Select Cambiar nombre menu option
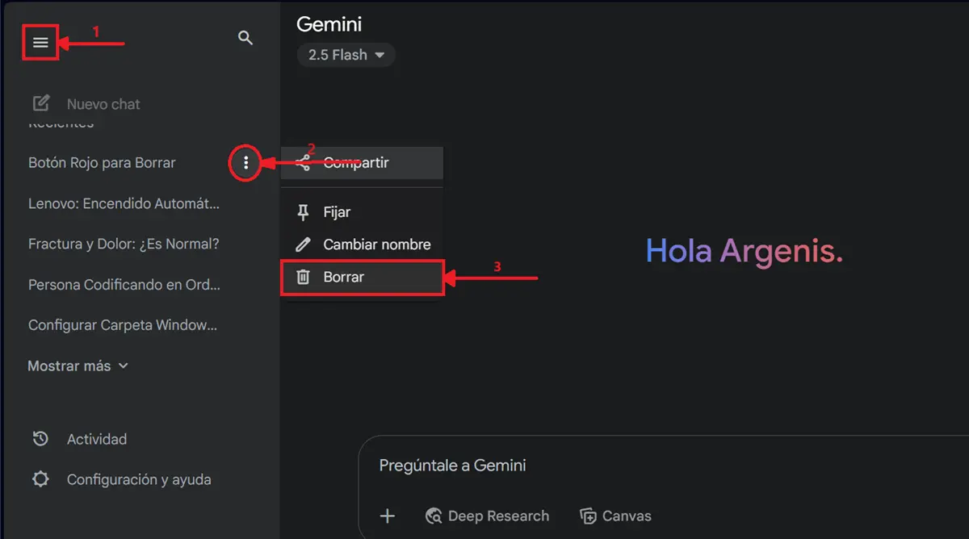Image resolution: width=969 pixels, height=539 pixels. [376, 244]
